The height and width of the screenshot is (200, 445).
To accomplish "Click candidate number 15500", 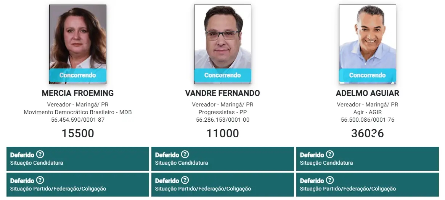I will [78, 133].
